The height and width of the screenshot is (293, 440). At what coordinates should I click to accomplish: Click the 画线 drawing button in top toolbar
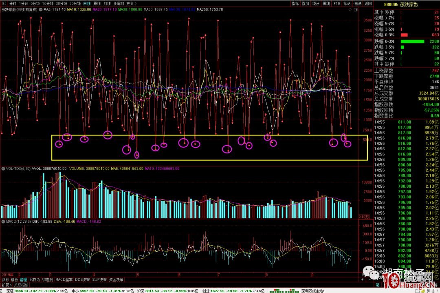[326, 3]
